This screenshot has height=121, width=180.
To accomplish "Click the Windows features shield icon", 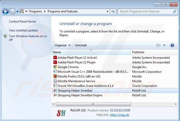I will [x=5, y=36].
